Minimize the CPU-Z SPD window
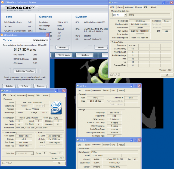The width and height of the screenshot is (174, 169). [164, 2]
